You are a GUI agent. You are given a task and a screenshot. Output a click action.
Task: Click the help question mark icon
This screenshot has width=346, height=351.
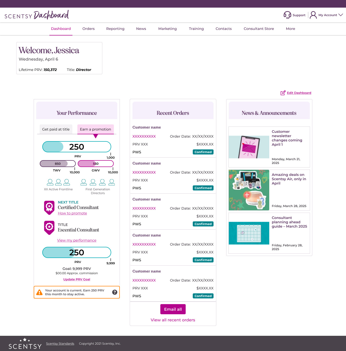115,292
